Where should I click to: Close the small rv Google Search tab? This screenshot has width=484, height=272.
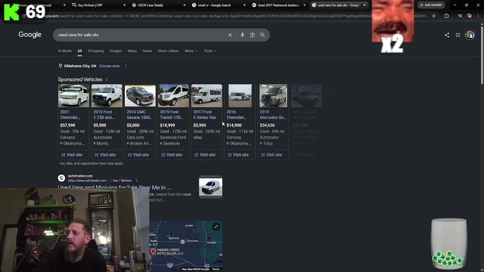click(244, 5)
